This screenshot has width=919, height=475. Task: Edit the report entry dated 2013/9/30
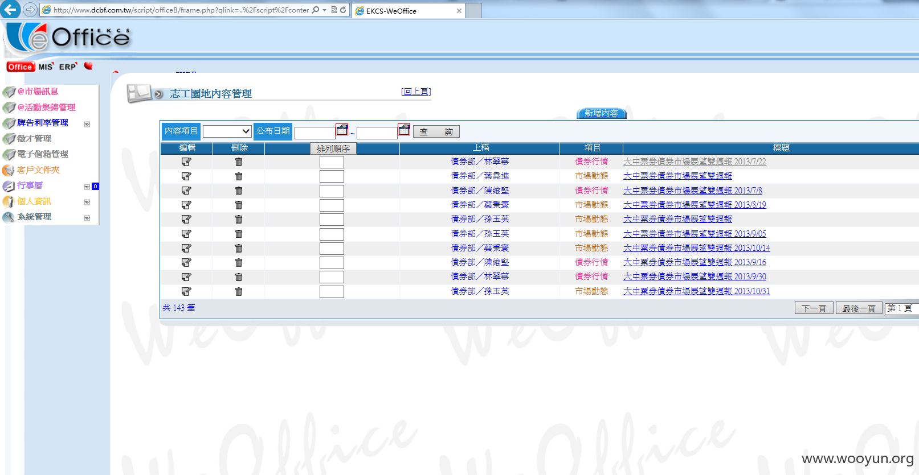coord(186,277)
